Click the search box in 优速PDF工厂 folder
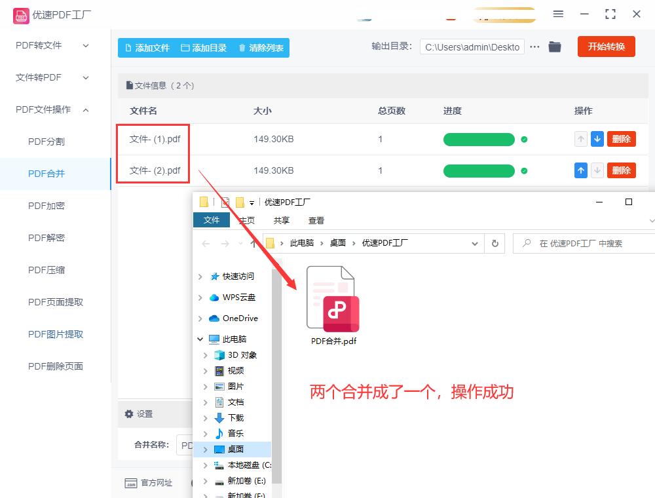Screen dimensions: 655x498 point(585,243)
